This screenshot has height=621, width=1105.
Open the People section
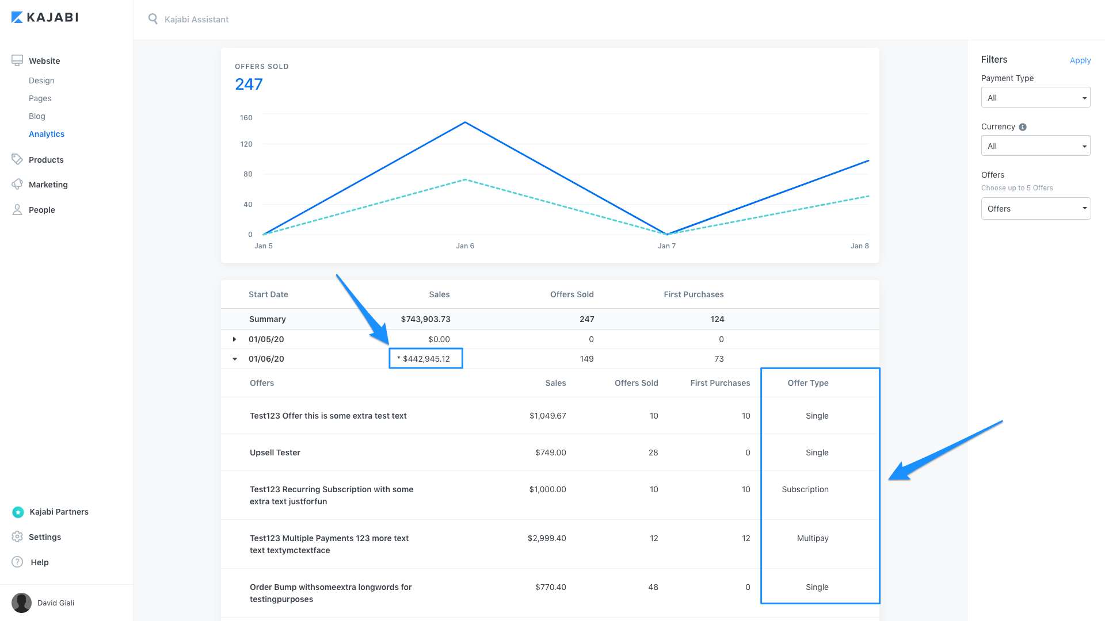pyautogui.click(x=42, y=210)
